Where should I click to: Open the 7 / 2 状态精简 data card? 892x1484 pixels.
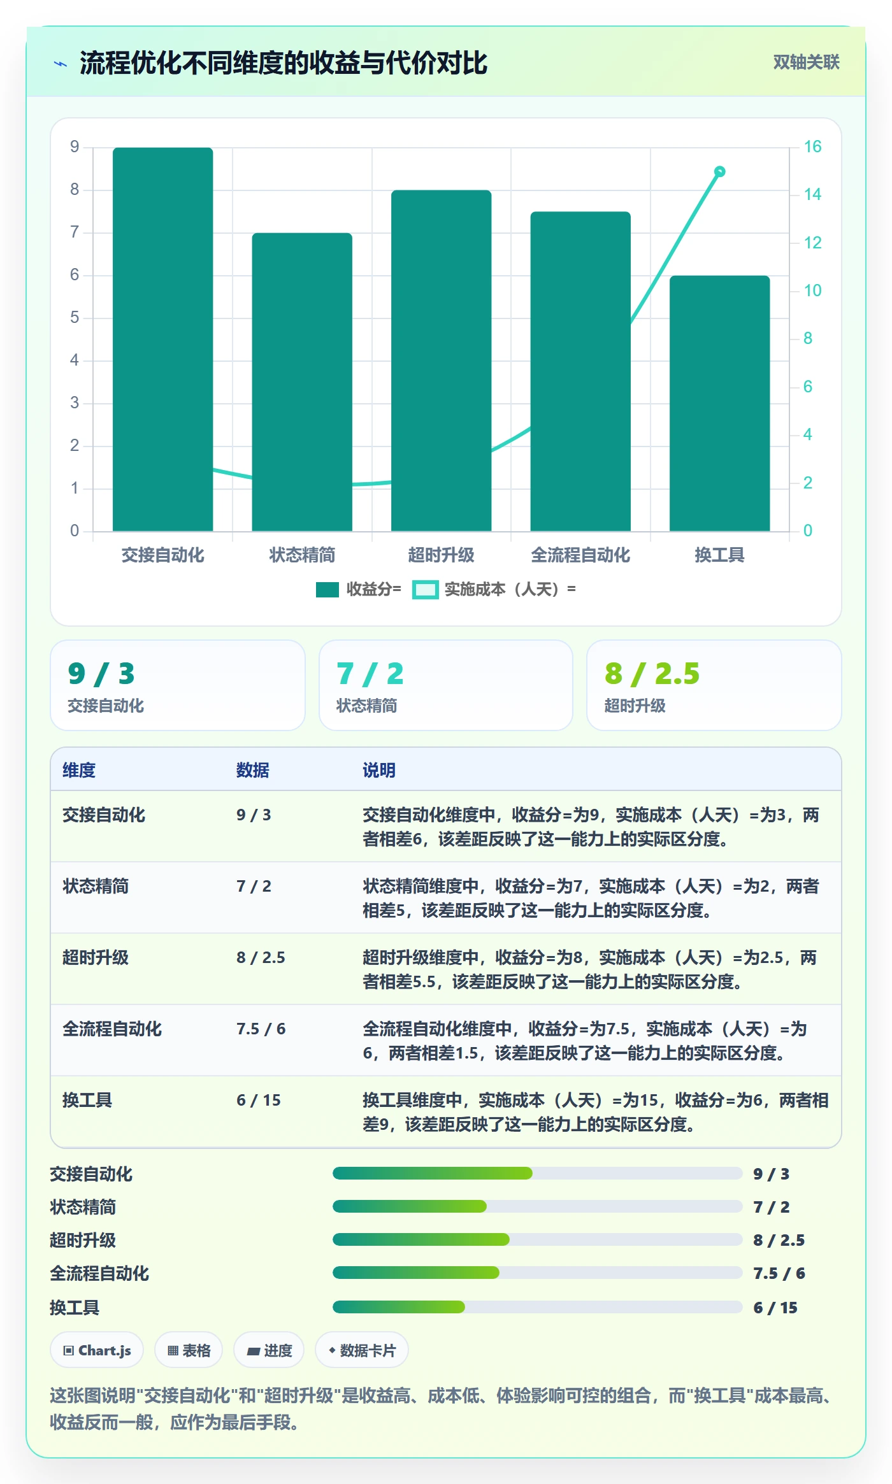(x=446, y=685)
